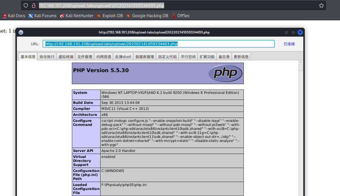This screenshot has height=196, width=340.
Task: Bookmark this page with the star icon
Action: point(321,6)
